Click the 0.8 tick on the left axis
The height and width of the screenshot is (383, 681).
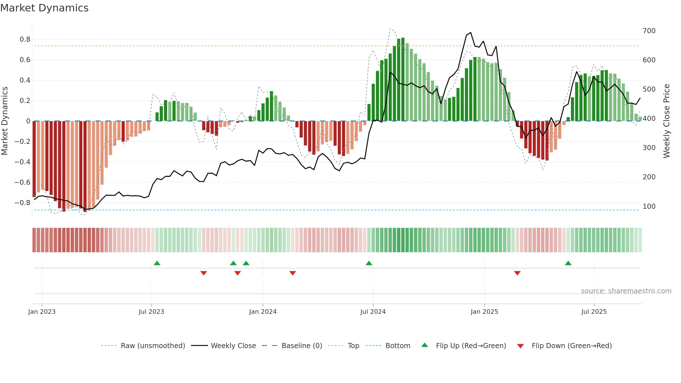click(x=25, y=39)
